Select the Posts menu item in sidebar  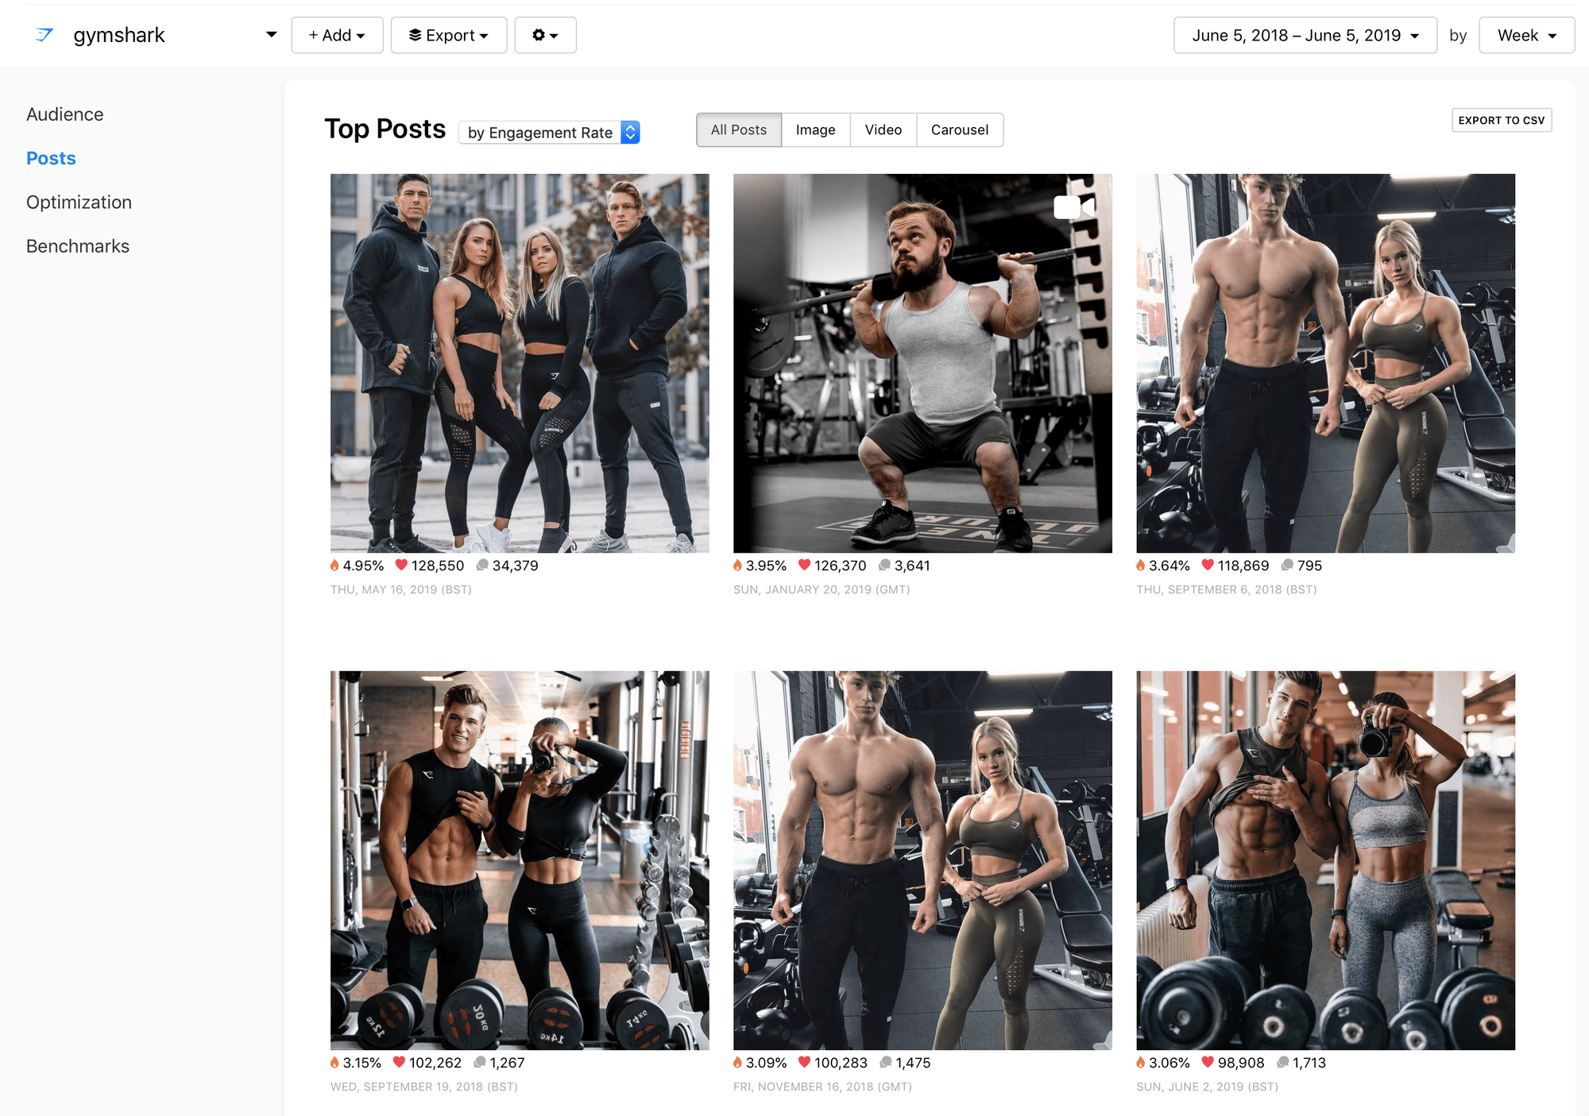point(51,157)
